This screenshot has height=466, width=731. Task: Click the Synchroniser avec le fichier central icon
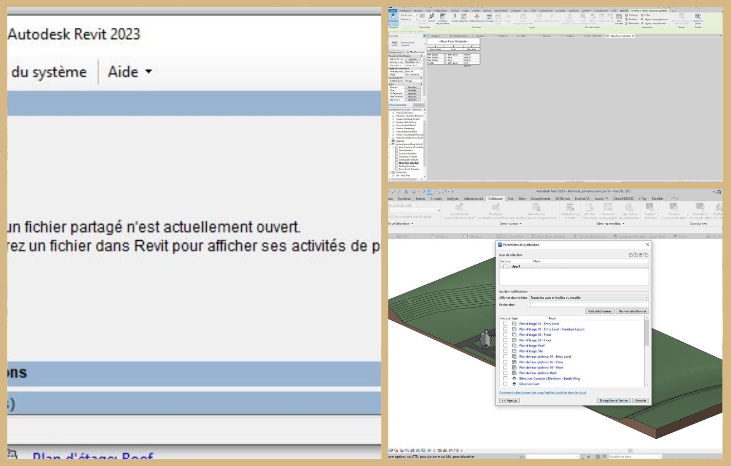coord(459,211)
